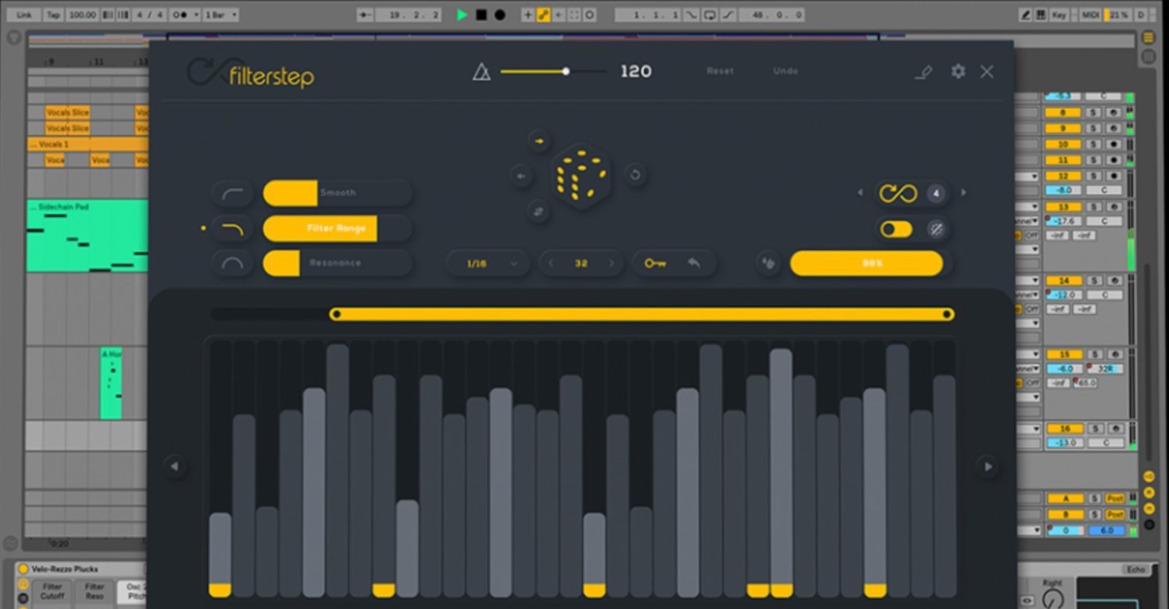Decrease step count with left chevron near 32

(551, 264)
